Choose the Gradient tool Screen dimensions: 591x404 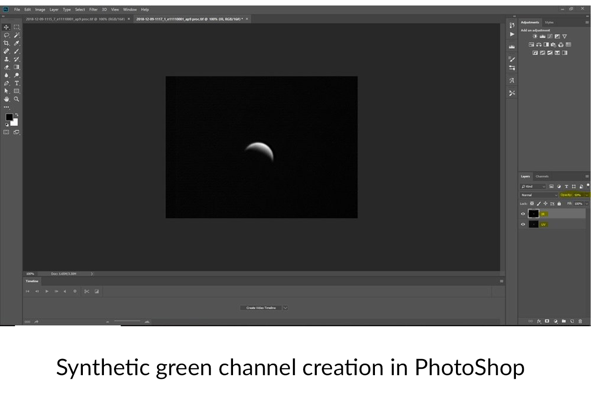click(x=16, y=67)
